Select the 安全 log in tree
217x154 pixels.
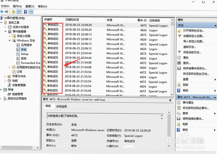(x=24, y=49)
